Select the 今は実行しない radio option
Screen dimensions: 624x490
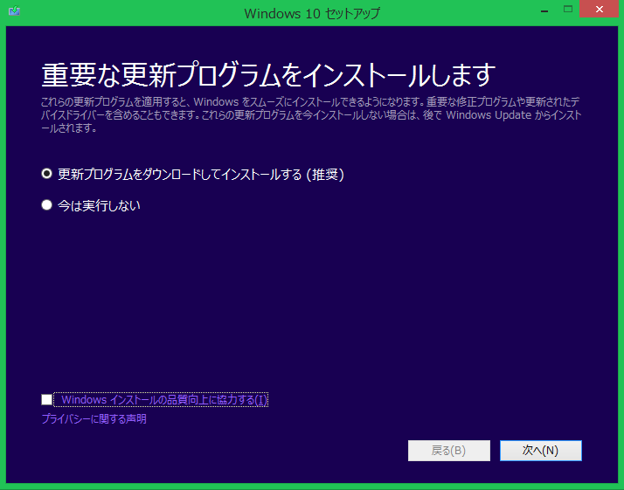click(x=46, y=205)
